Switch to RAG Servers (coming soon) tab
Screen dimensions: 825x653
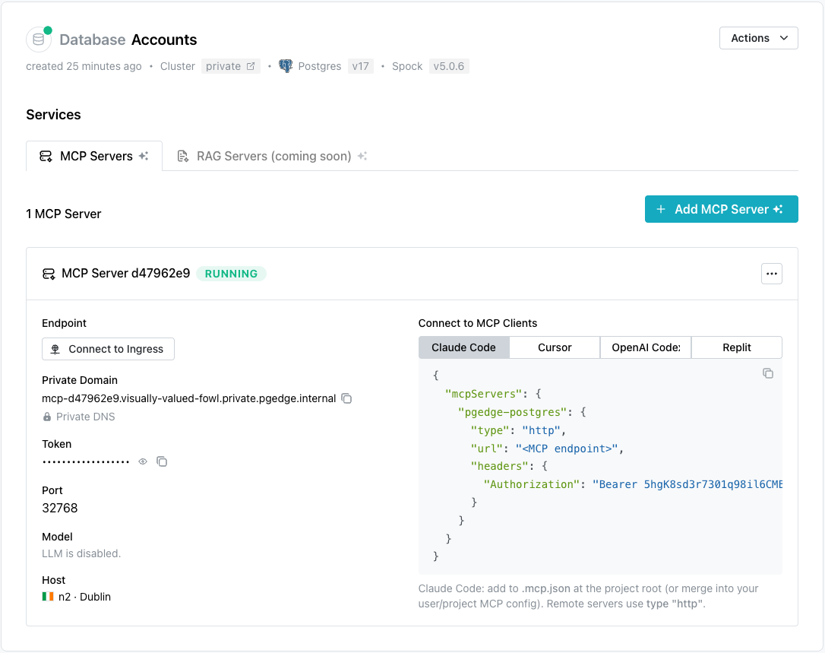272,156
